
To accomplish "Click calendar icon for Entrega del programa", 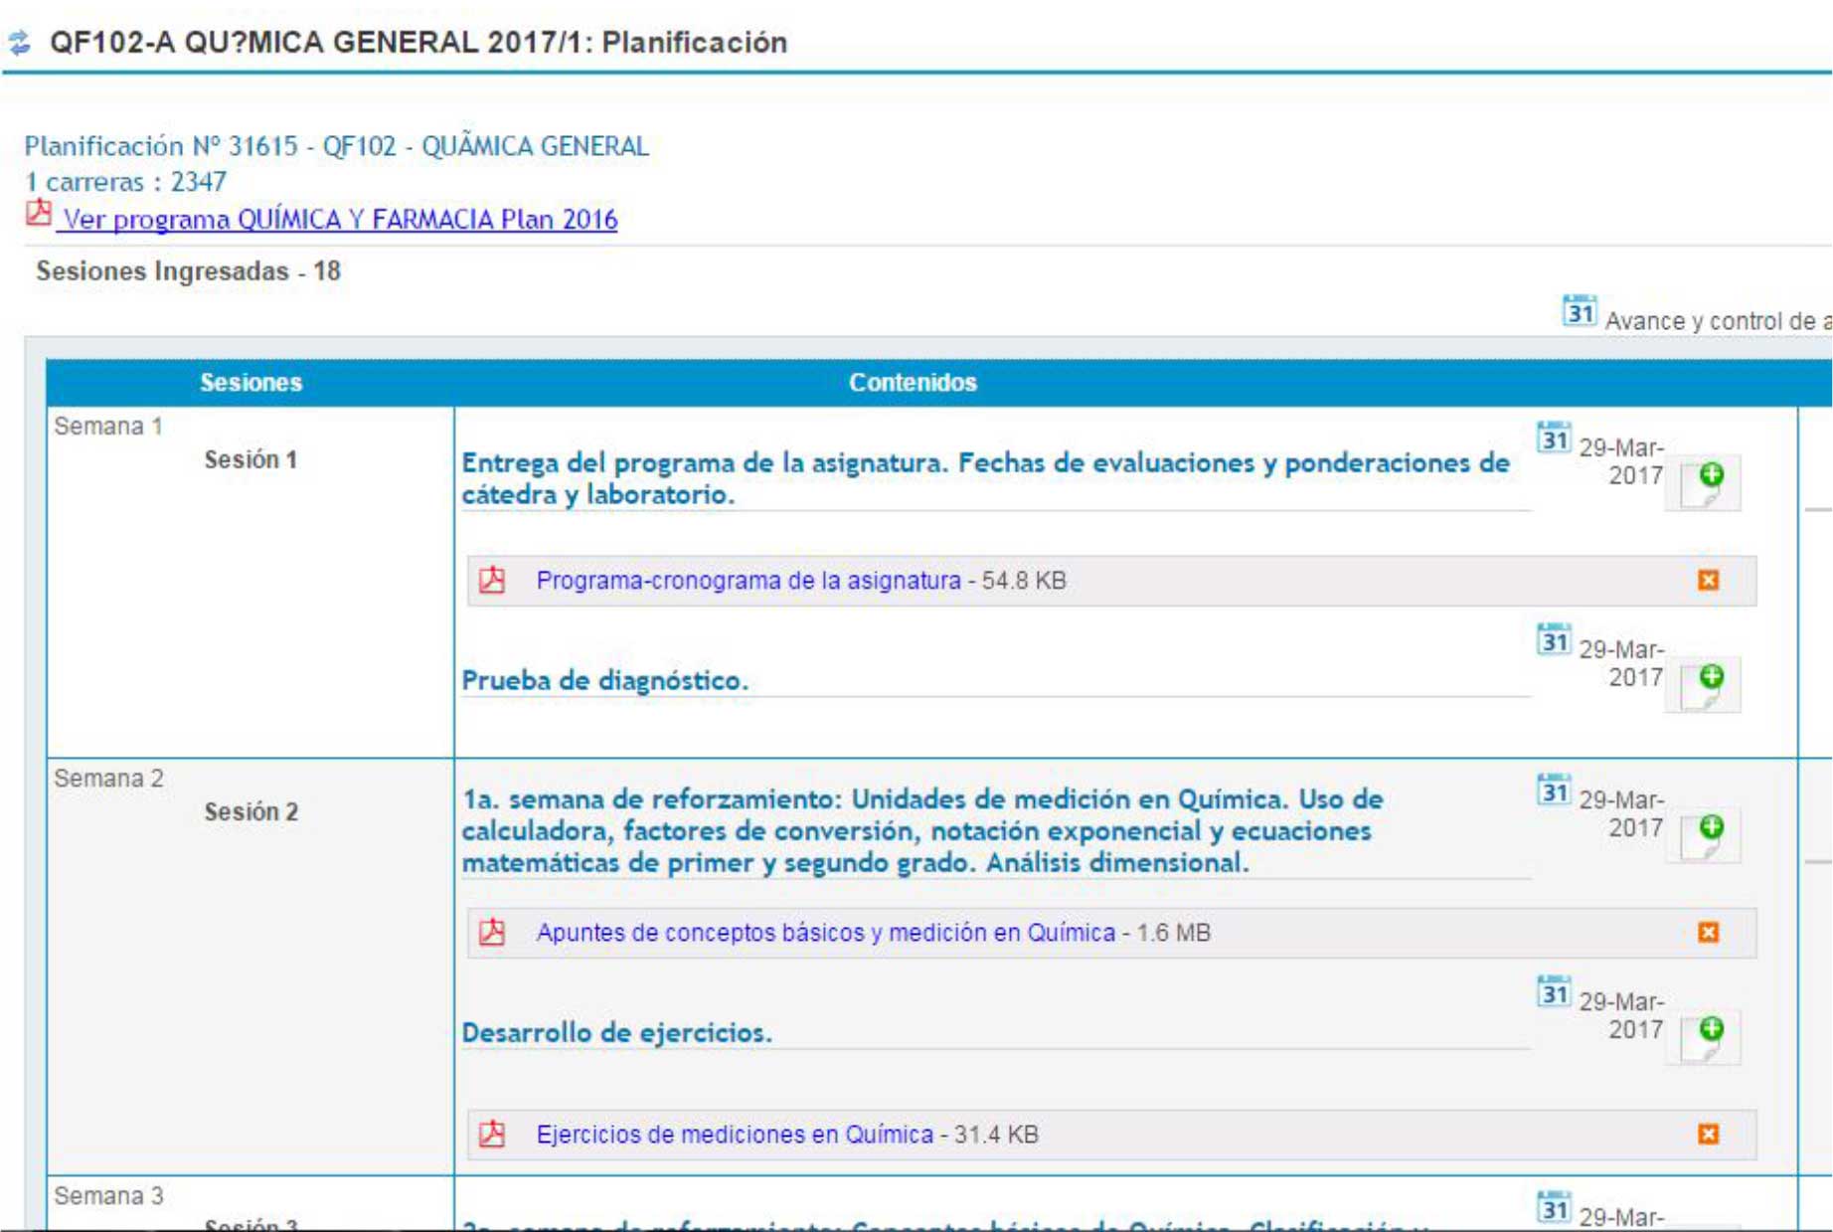I will pos(1553,439).
